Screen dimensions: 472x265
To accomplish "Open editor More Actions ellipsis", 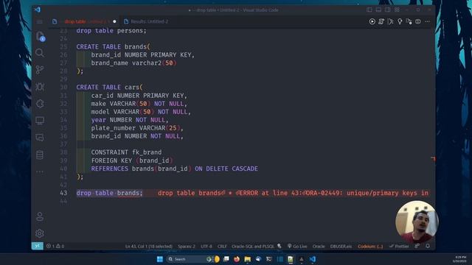I will pyautogui.click(x=427, y=21).
